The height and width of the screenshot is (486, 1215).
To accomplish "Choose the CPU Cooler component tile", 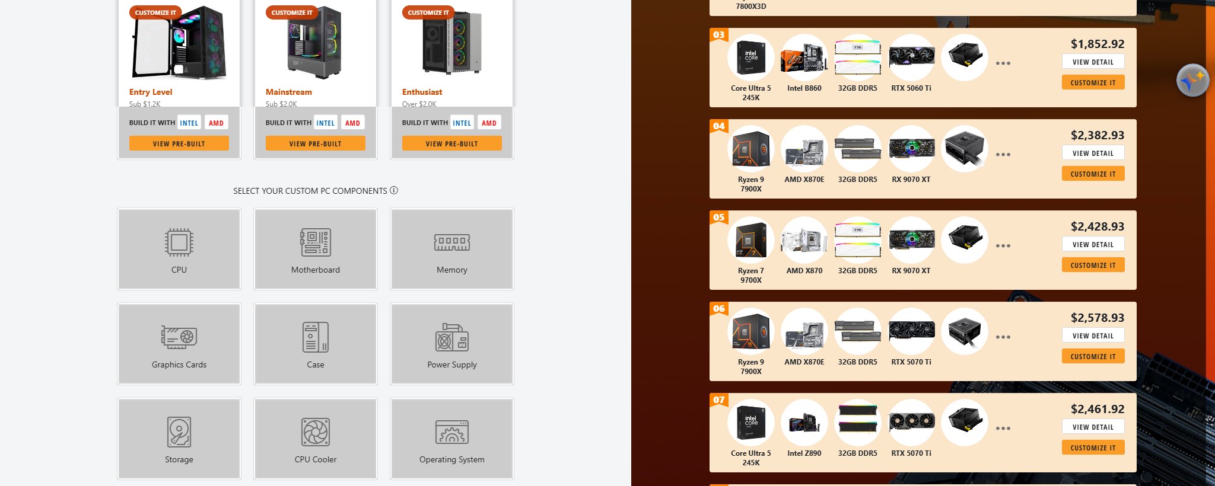I will pos(316,439).
